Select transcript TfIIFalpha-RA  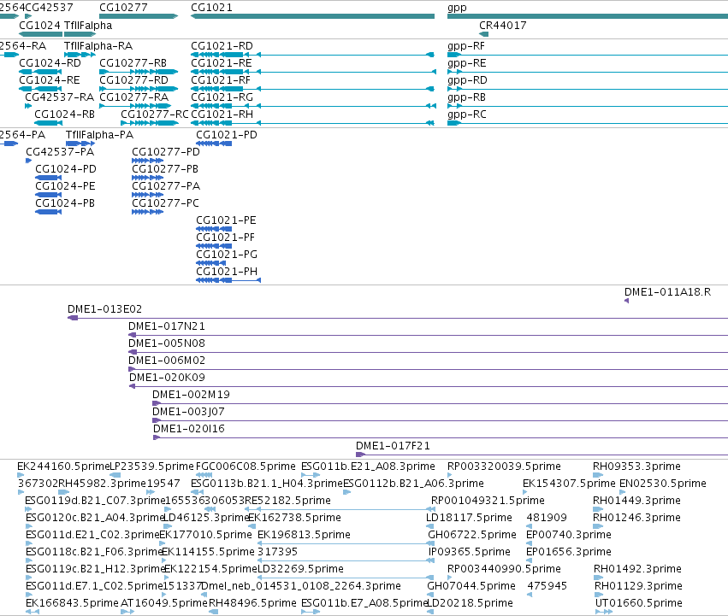point(98,46)
